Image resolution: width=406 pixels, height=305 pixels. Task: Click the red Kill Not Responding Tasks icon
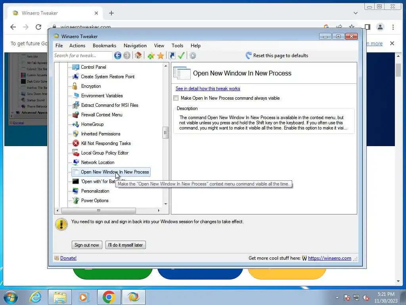[x=76, y=143]
